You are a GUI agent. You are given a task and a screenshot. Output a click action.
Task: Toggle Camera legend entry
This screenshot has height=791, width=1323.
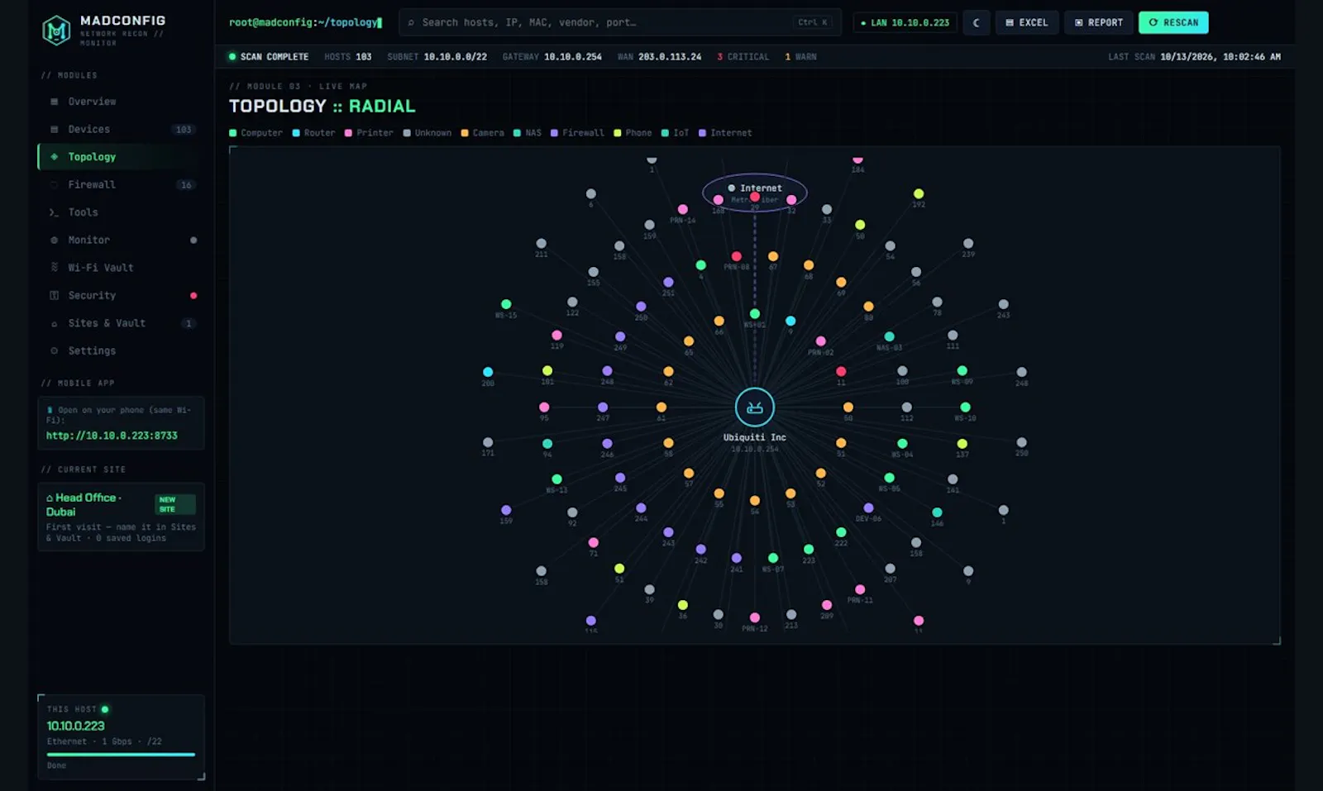[482, 133]
